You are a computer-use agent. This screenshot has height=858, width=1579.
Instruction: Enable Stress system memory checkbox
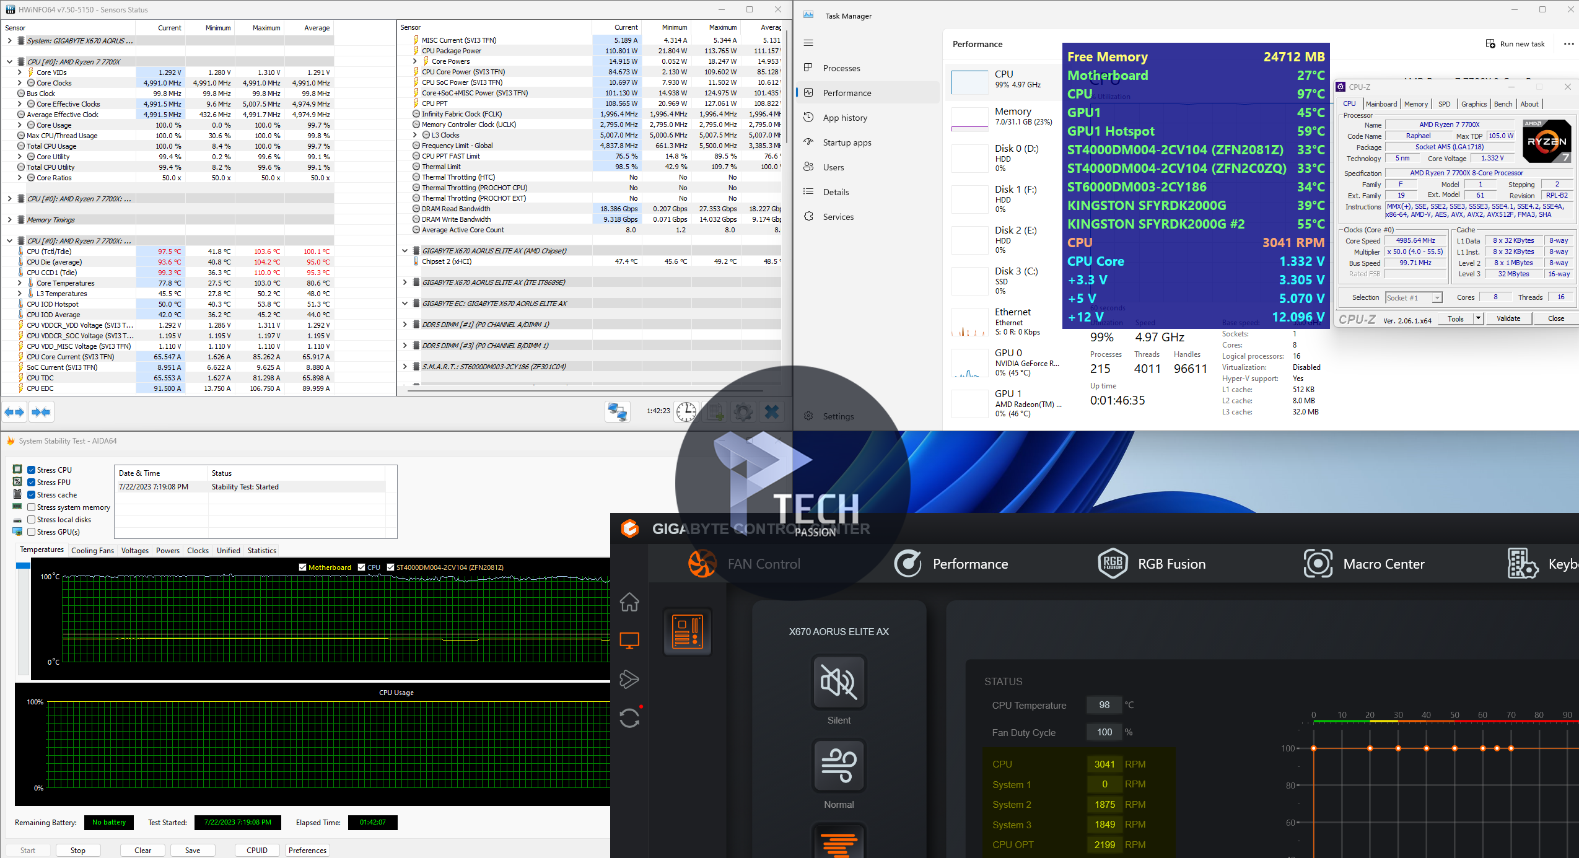[x=32, y=507]
